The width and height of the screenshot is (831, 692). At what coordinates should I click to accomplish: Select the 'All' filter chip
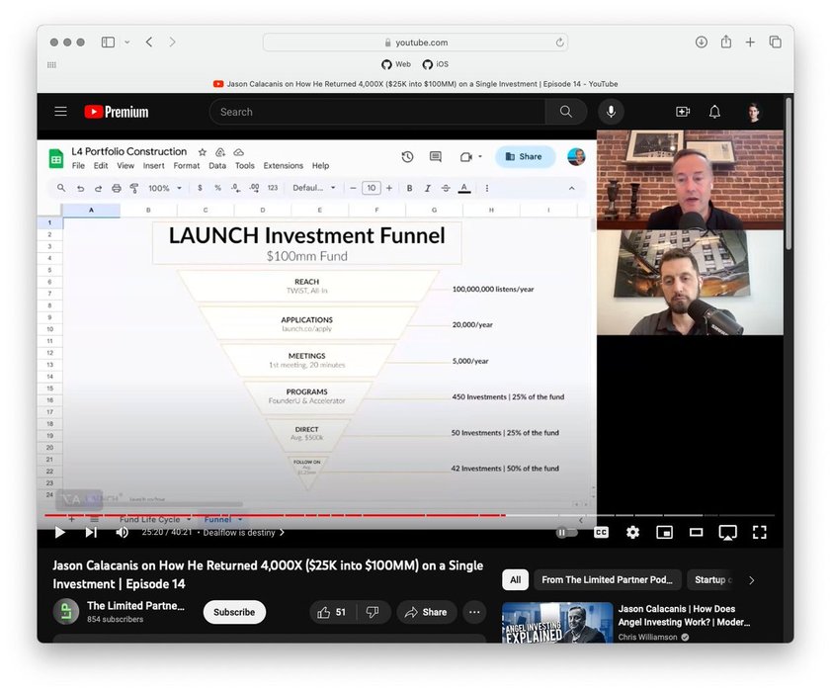(x=515, y=580)
